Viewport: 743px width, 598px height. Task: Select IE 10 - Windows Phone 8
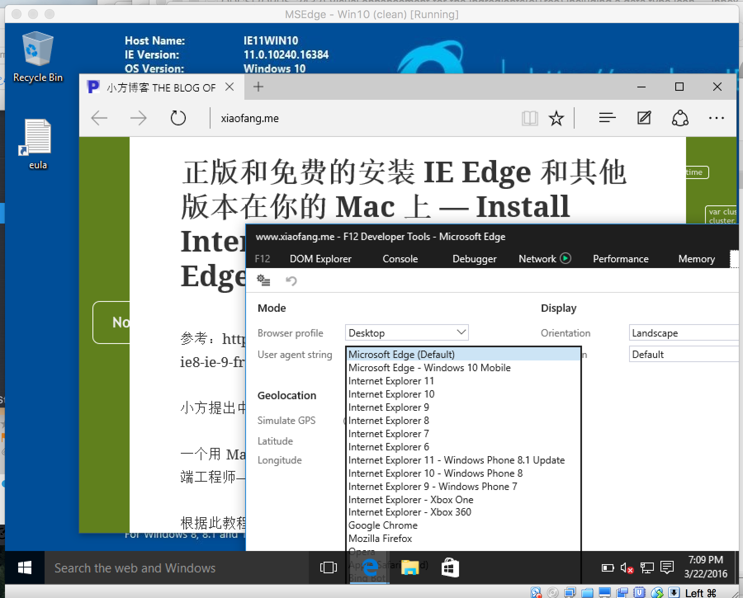463,473
